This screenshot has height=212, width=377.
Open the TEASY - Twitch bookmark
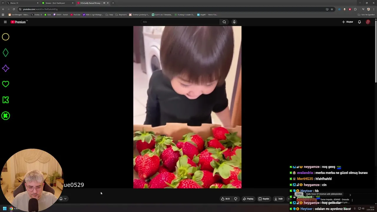[60, 15]
